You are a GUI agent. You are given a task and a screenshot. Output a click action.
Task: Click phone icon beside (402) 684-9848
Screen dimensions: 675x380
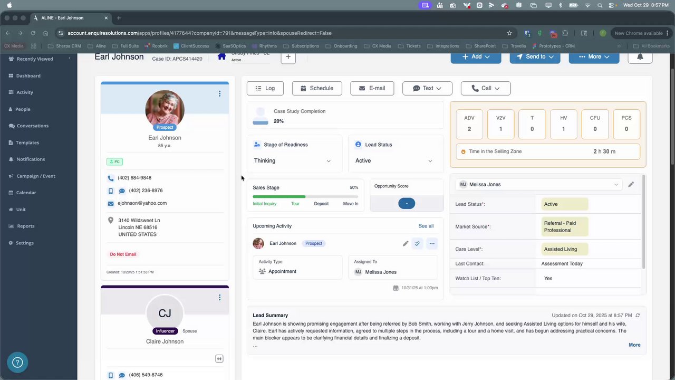coord(111,178)
